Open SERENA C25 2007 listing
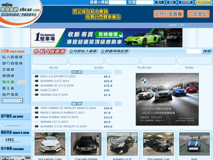Screen dimensions: 213x160 (x=54, y=95)
